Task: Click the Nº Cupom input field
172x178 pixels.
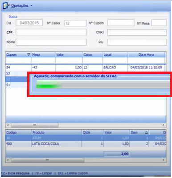Action: click(x=121, y=23)
